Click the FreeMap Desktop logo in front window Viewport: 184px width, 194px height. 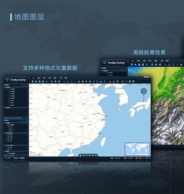pos(16,80)
